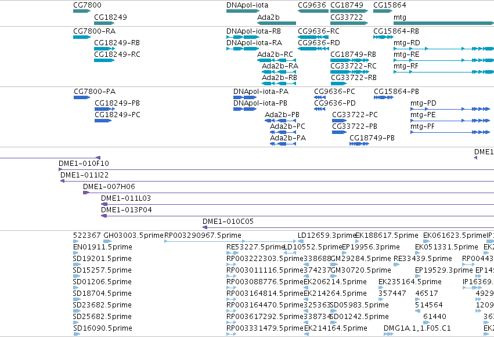Select protein Ada2b-PC
The height and width of the screenshot is (337, 494).
288,126
